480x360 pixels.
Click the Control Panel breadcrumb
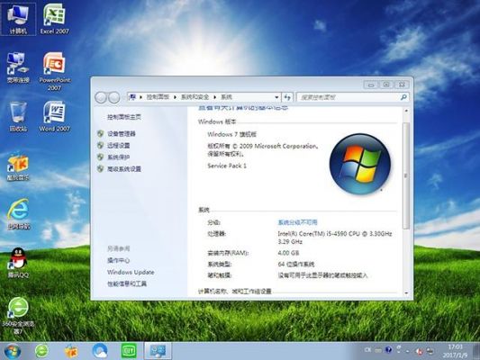[158, 97]
